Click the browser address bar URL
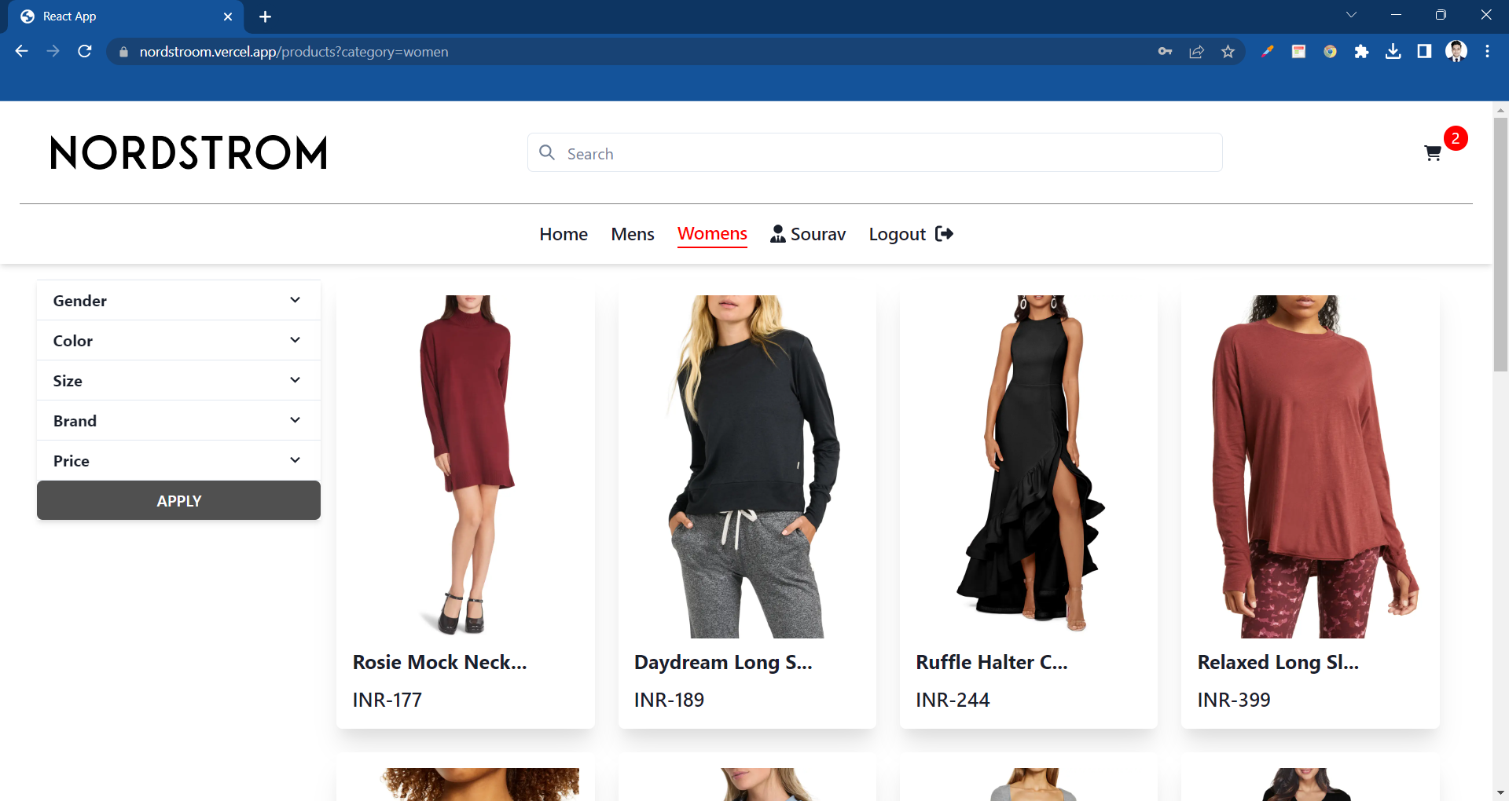1509x801 pixels. tap(294, 52)
